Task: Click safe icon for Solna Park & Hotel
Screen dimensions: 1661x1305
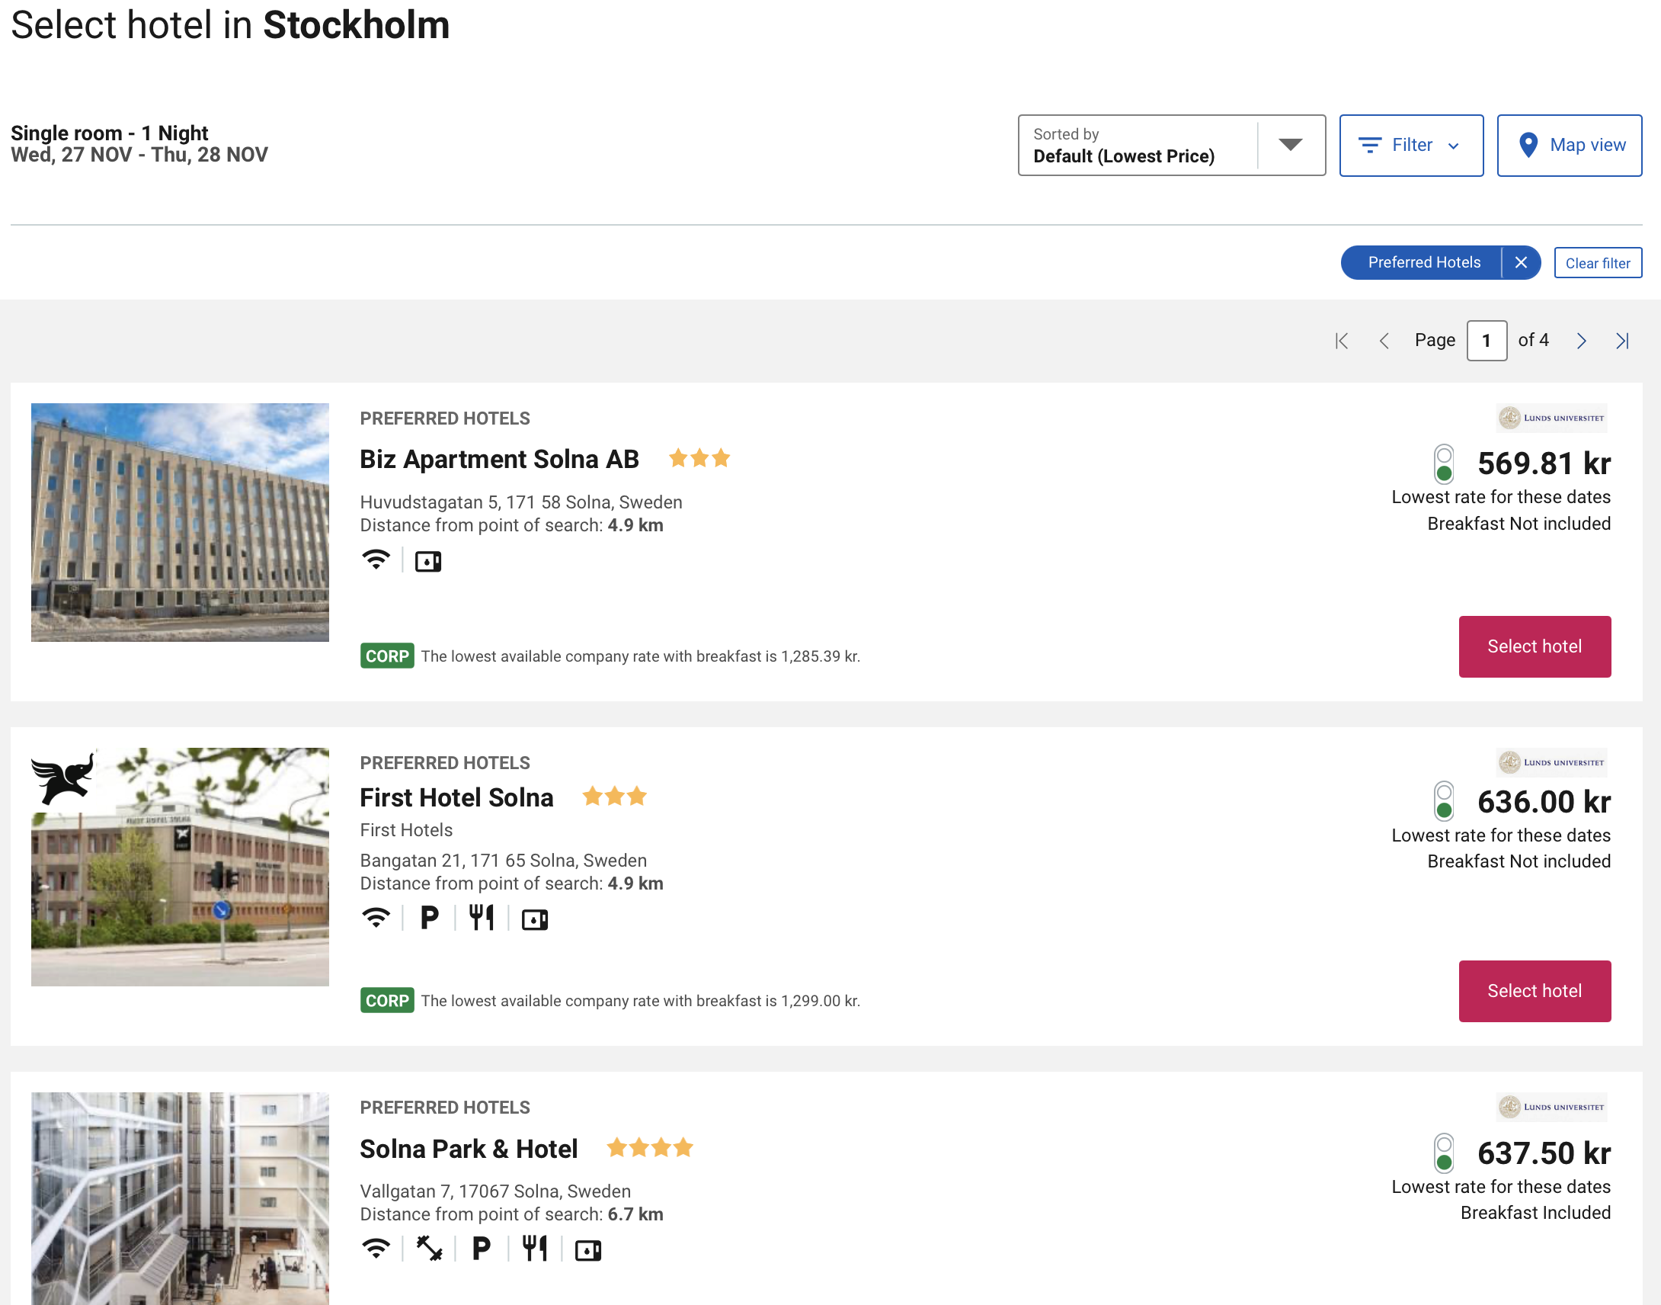Action: [x=587, y=1251]
